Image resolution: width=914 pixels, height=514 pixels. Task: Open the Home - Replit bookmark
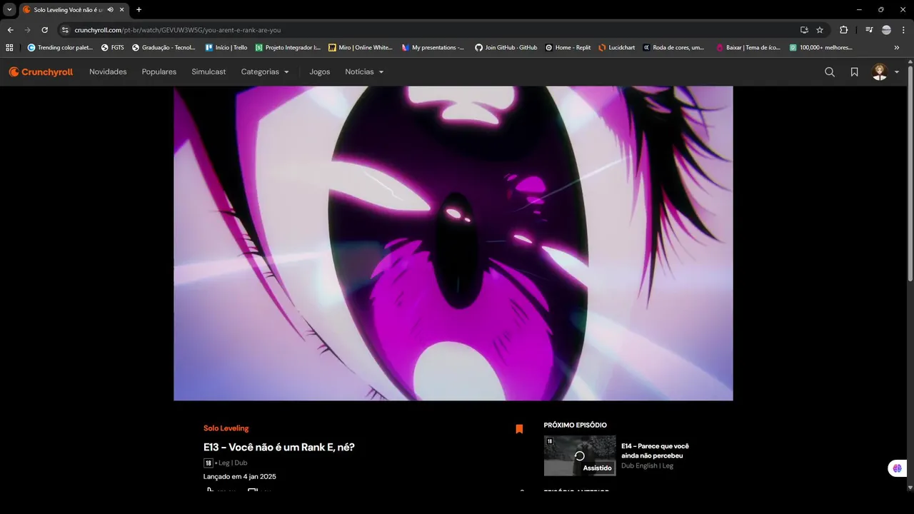click(x=568, y=47)
